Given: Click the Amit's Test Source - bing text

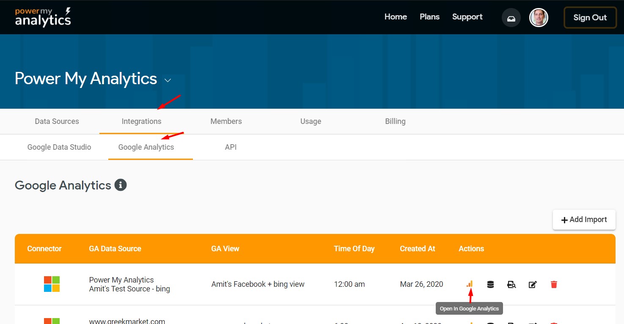Looking at the screenshot, I should 129,289.
